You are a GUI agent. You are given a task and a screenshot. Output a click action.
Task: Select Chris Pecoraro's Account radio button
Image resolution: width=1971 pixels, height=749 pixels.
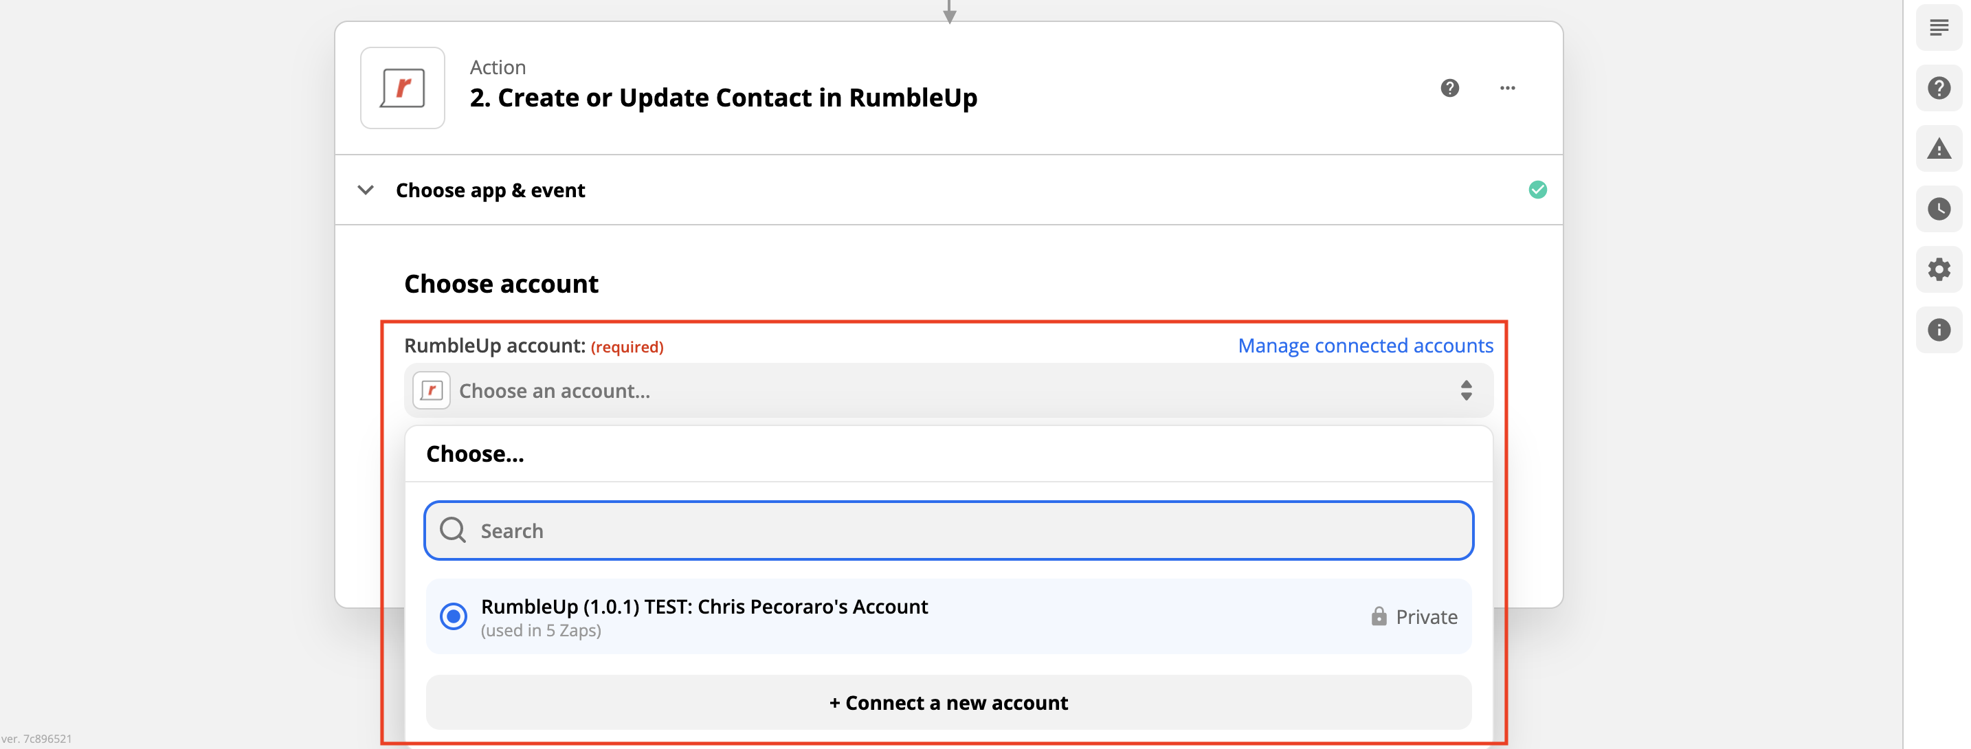453,616
